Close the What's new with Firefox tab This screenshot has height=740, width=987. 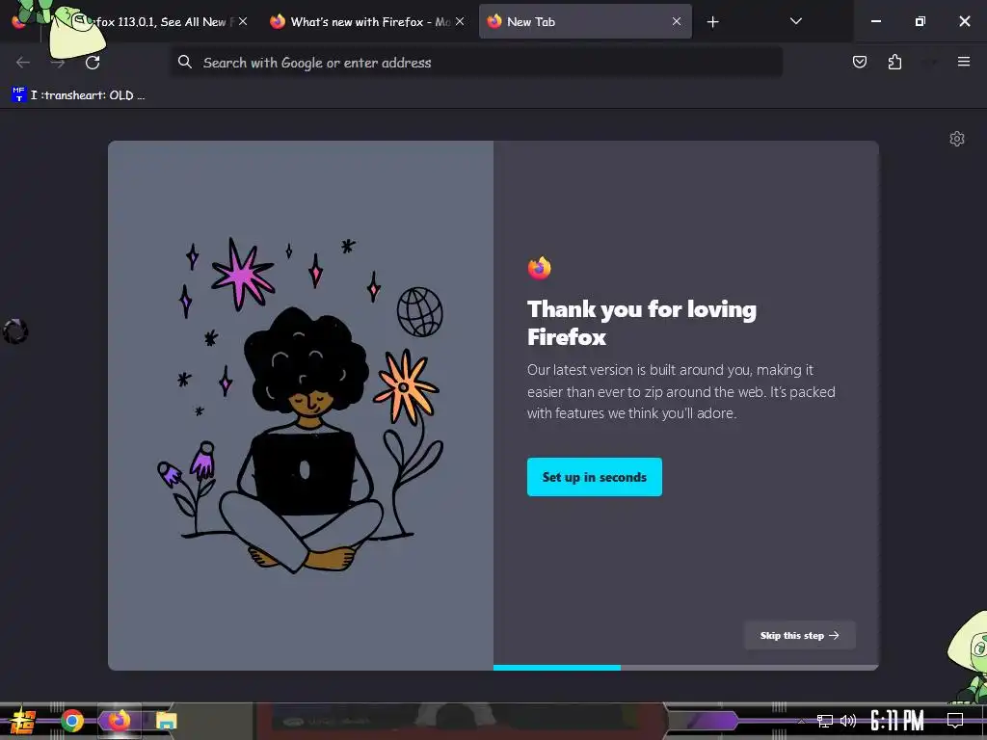point(460,21)
